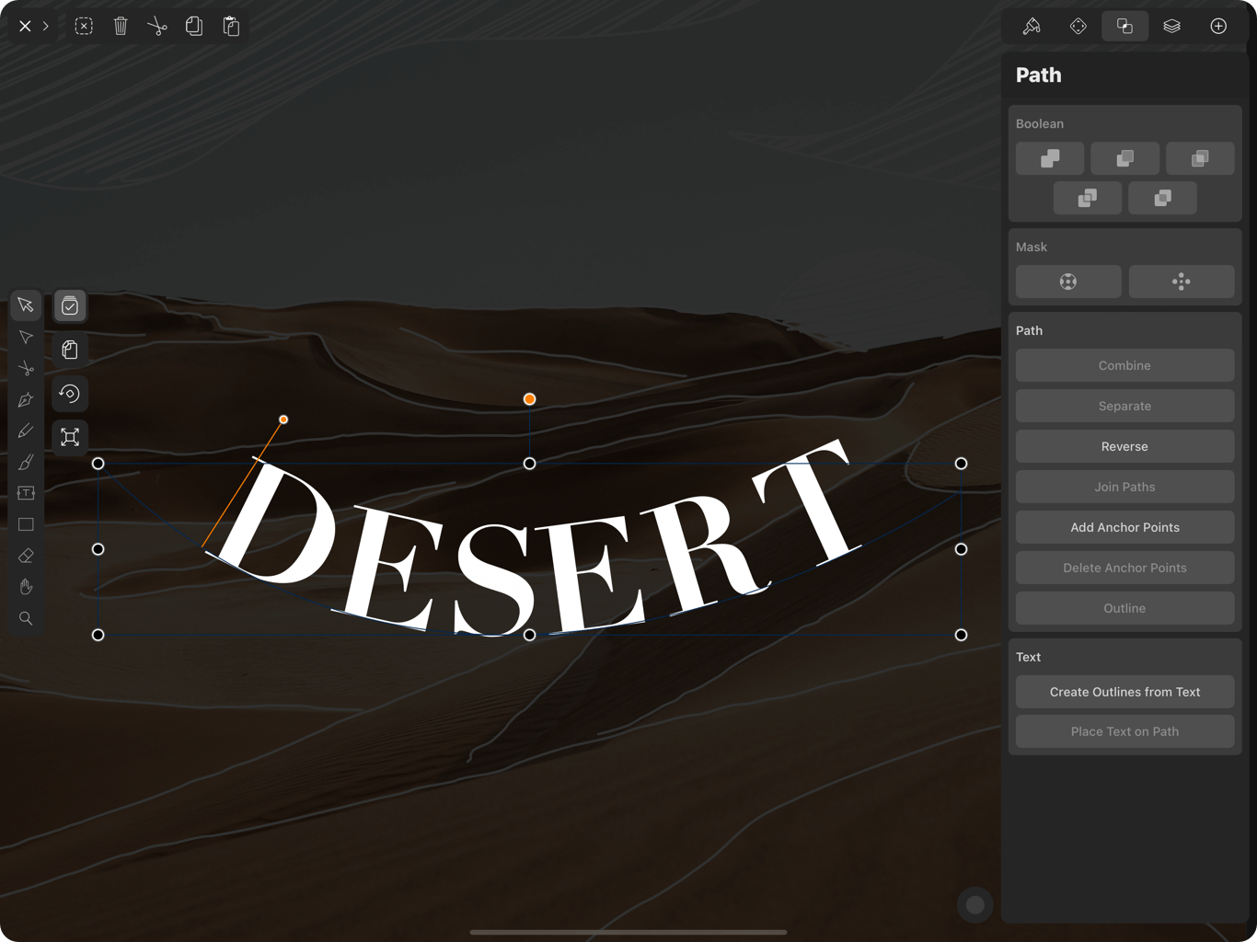
Task: Close the document with the X icon
Action: point(25,26)
